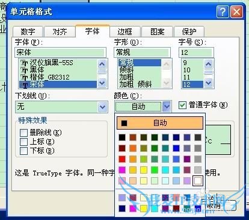Viewport: 249px width, 220px height.
Task: Pick the brown color swatch
Action: (133, 137)
